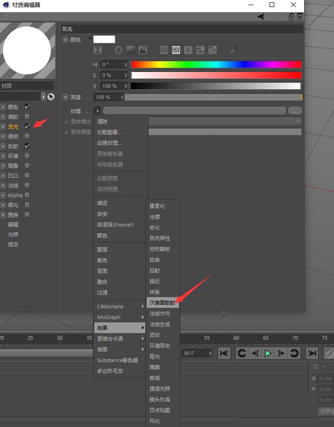Toggle the 反射 channel checkbox
The height and width of the screenshot is (427, 334).
(x=27, y=146)
